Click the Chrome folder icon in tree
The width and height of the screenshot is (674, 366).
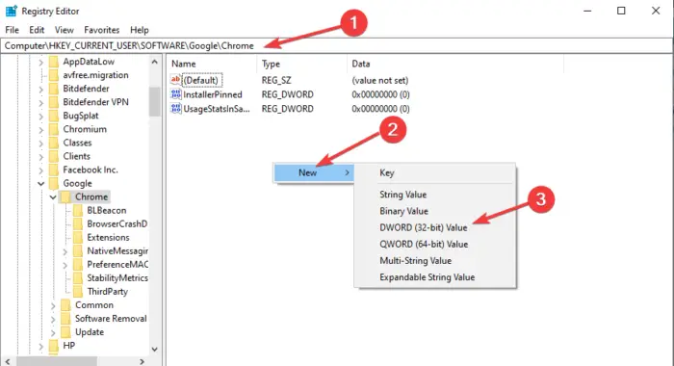point(65,197)
